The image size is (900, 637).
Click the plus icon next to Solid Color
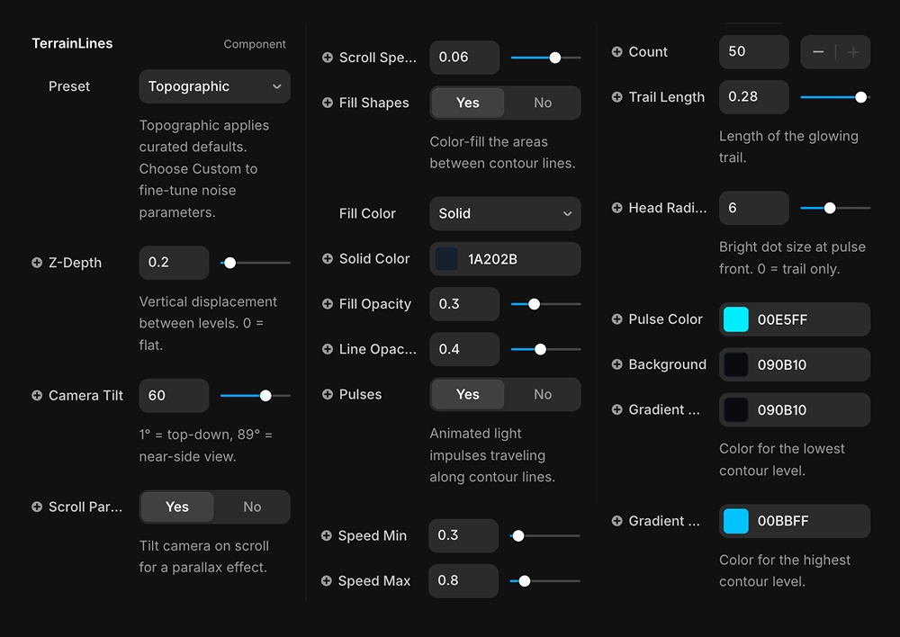pyautogui.click(x=328, y=259)
